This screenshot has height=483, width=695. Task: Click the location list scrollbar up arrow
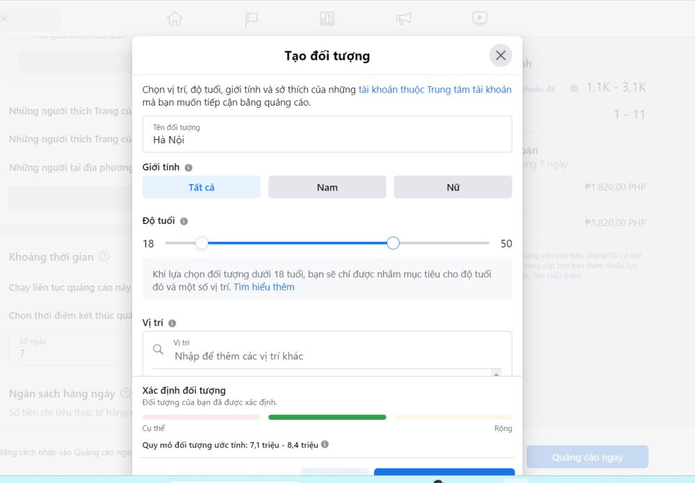coord(496,374)
